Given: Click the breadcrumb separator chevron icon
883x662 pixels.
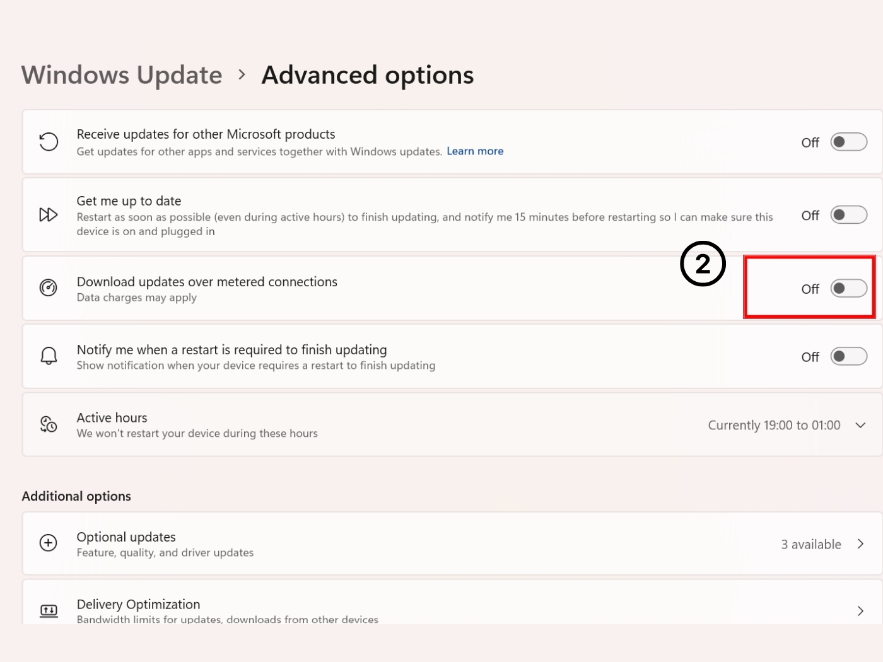Looking at the screenshot, I should click(x=242, y=74).
